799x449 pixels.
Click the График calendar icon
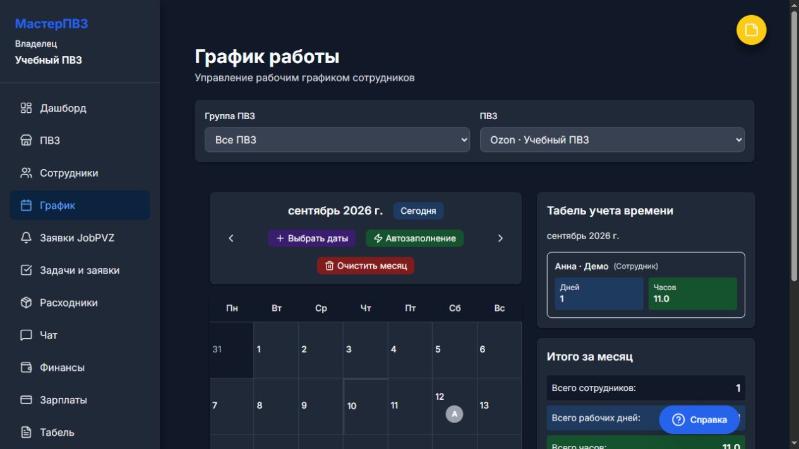click(x=26, y=206)
